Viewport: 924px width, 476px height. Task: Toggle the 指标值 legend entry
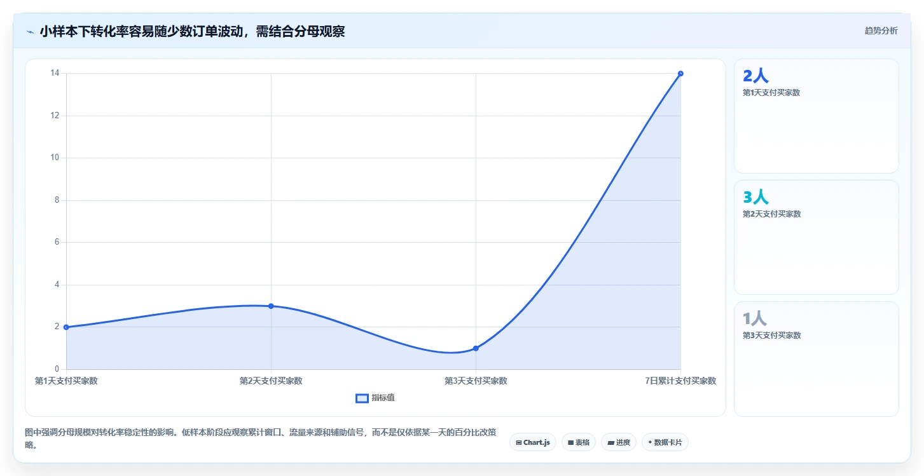(x=375, y=398)
